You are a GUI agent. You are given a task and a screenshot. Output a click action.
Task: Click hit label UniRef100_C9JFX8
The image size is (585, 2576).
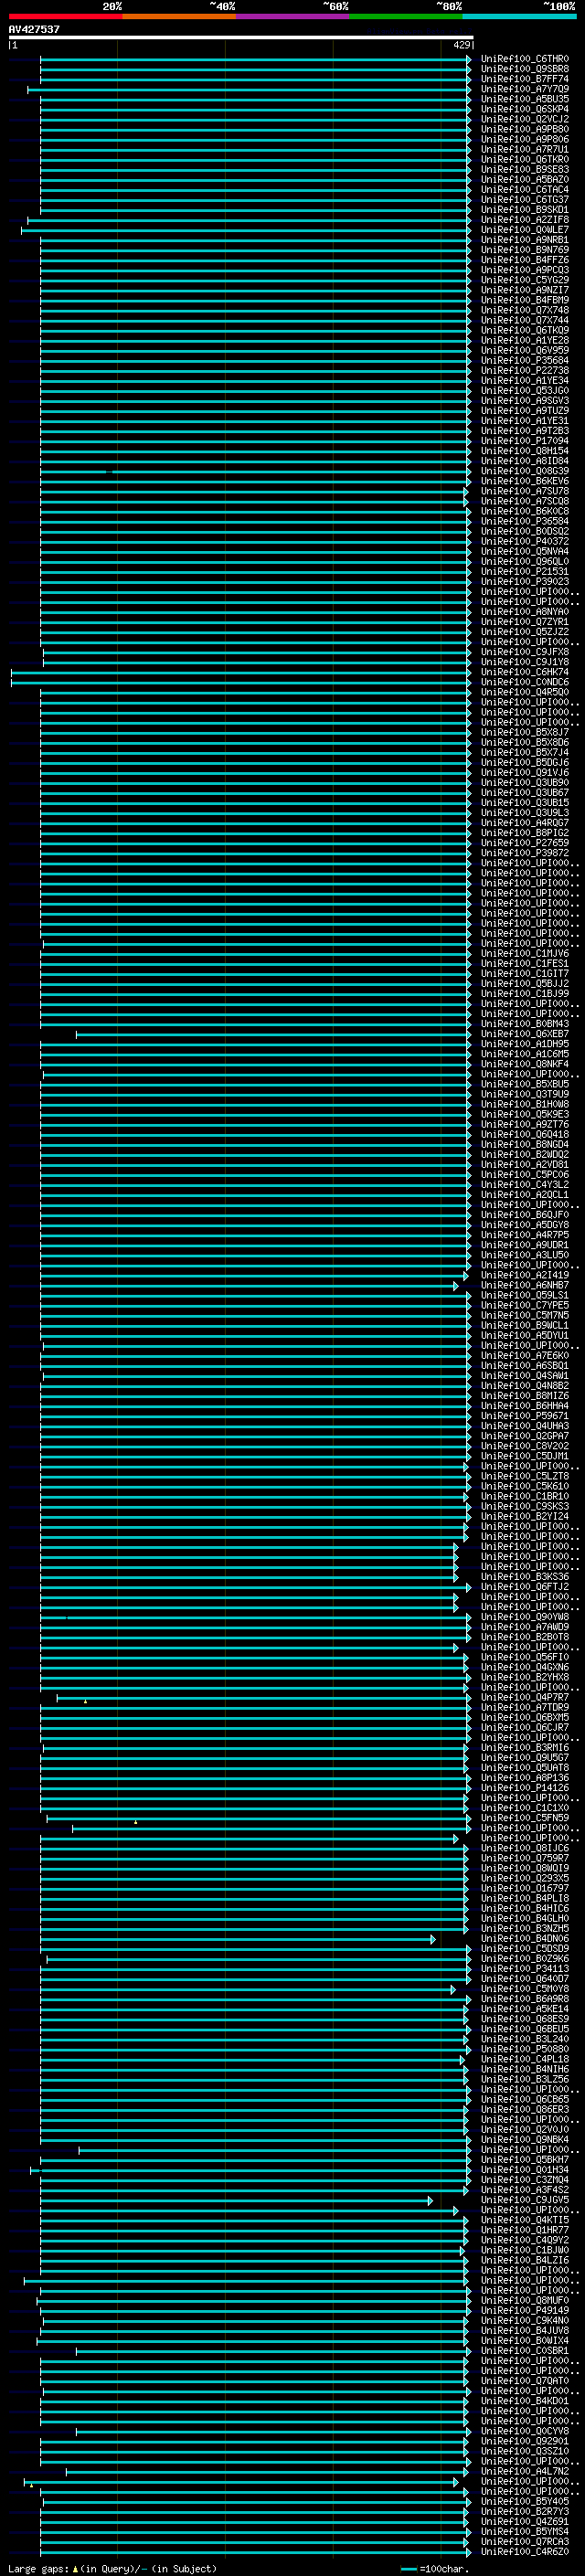[525, 652]
